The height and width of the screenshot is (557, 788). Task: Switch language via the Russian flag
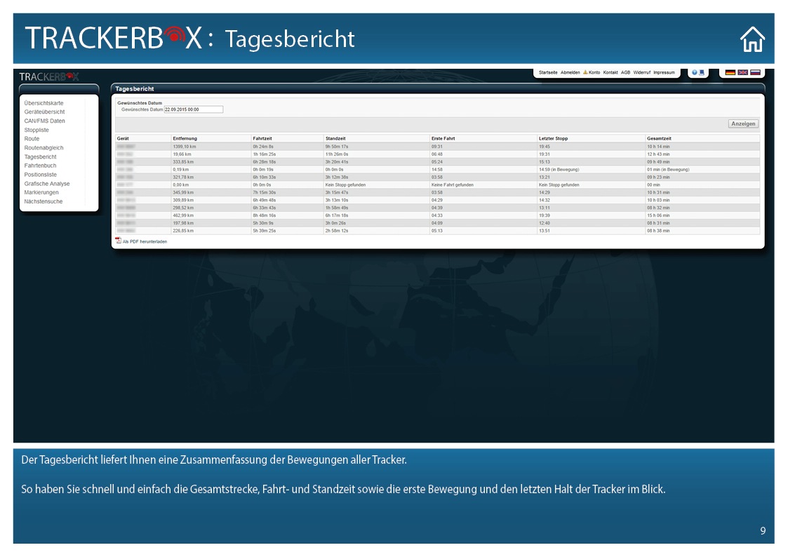[x=755, y=72]
